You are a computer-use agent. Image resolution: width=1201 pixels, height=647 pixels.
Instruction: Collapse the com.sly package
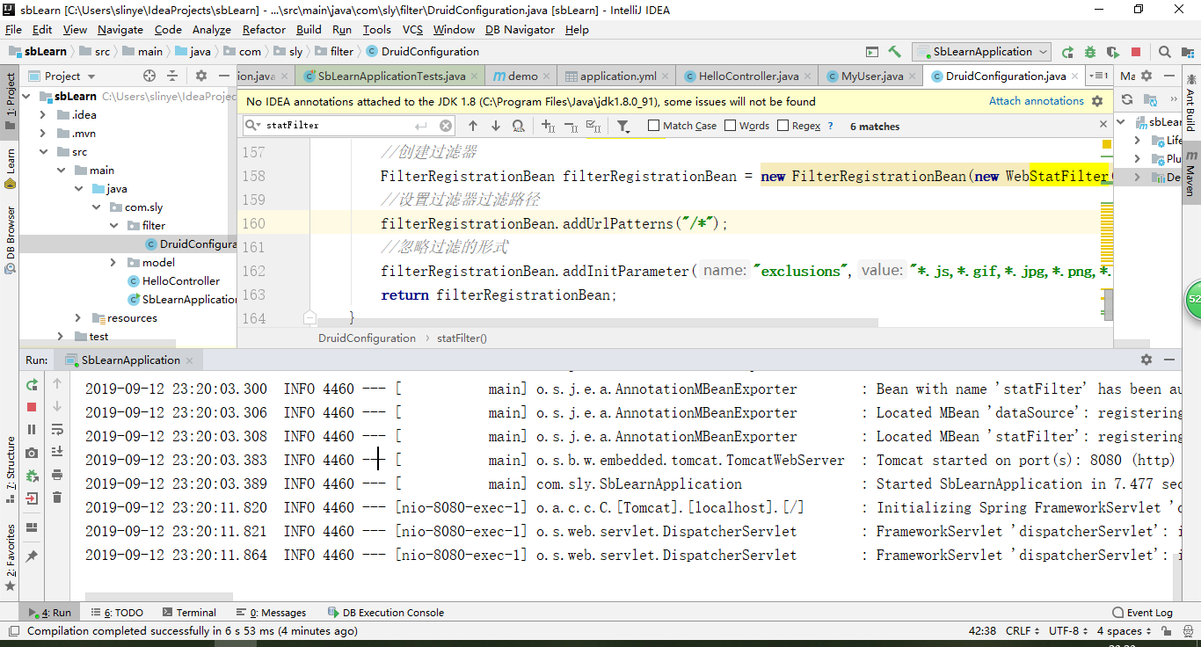tap(98, 207)
